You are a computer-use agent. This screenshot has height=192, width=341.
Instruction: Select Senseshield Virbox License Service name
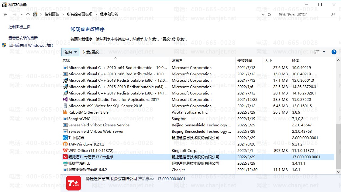click(x=99, y=125)
